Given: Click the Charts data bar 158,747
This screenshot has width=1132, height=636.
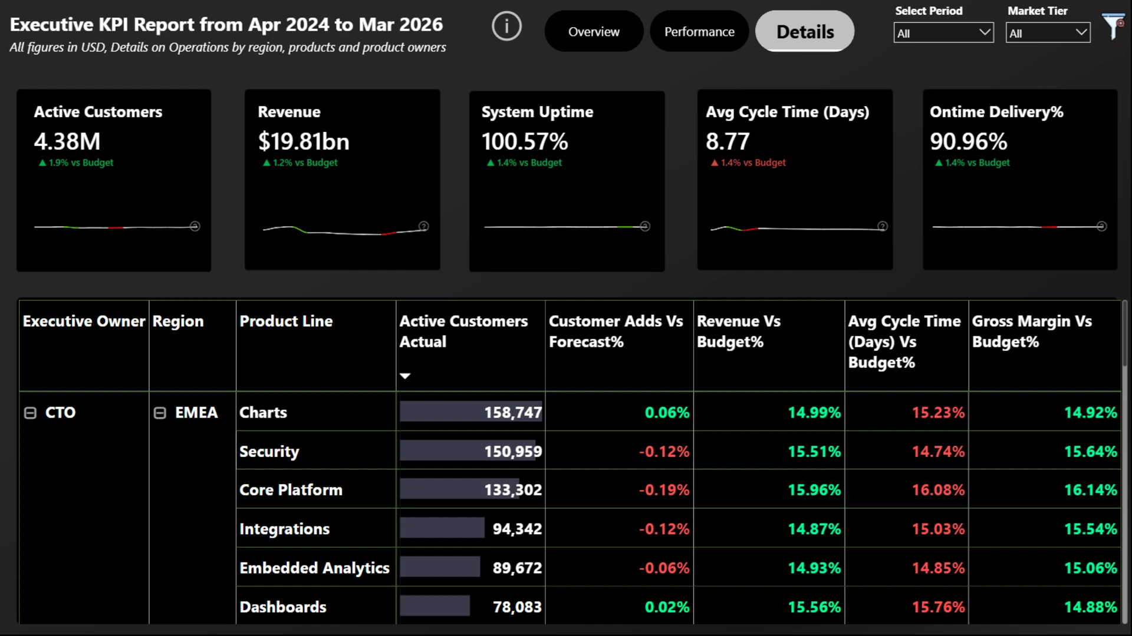Looking at the screenshot, I should click(470, 412).
